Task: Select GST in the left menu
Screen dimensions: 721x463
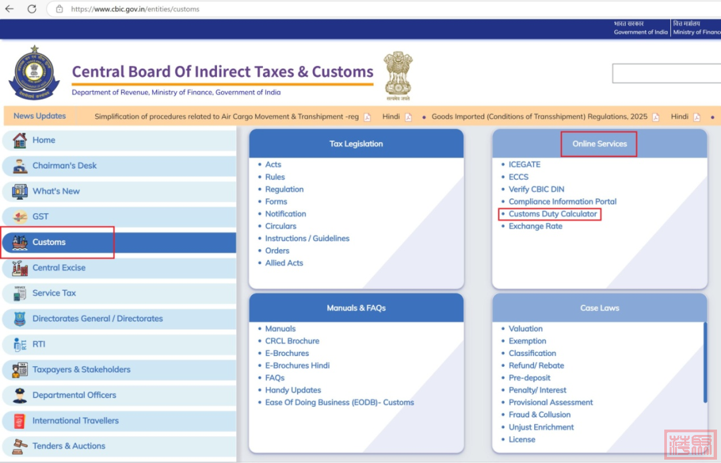Action: pyautogui.click(x=119, y=216)
